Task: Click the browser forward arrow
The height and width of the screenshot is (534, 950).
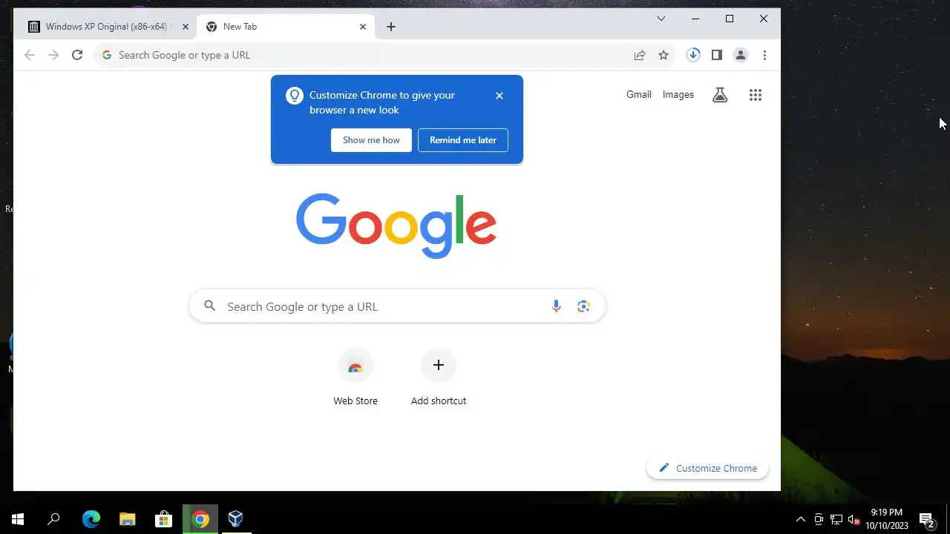Action: coord(53,55)
